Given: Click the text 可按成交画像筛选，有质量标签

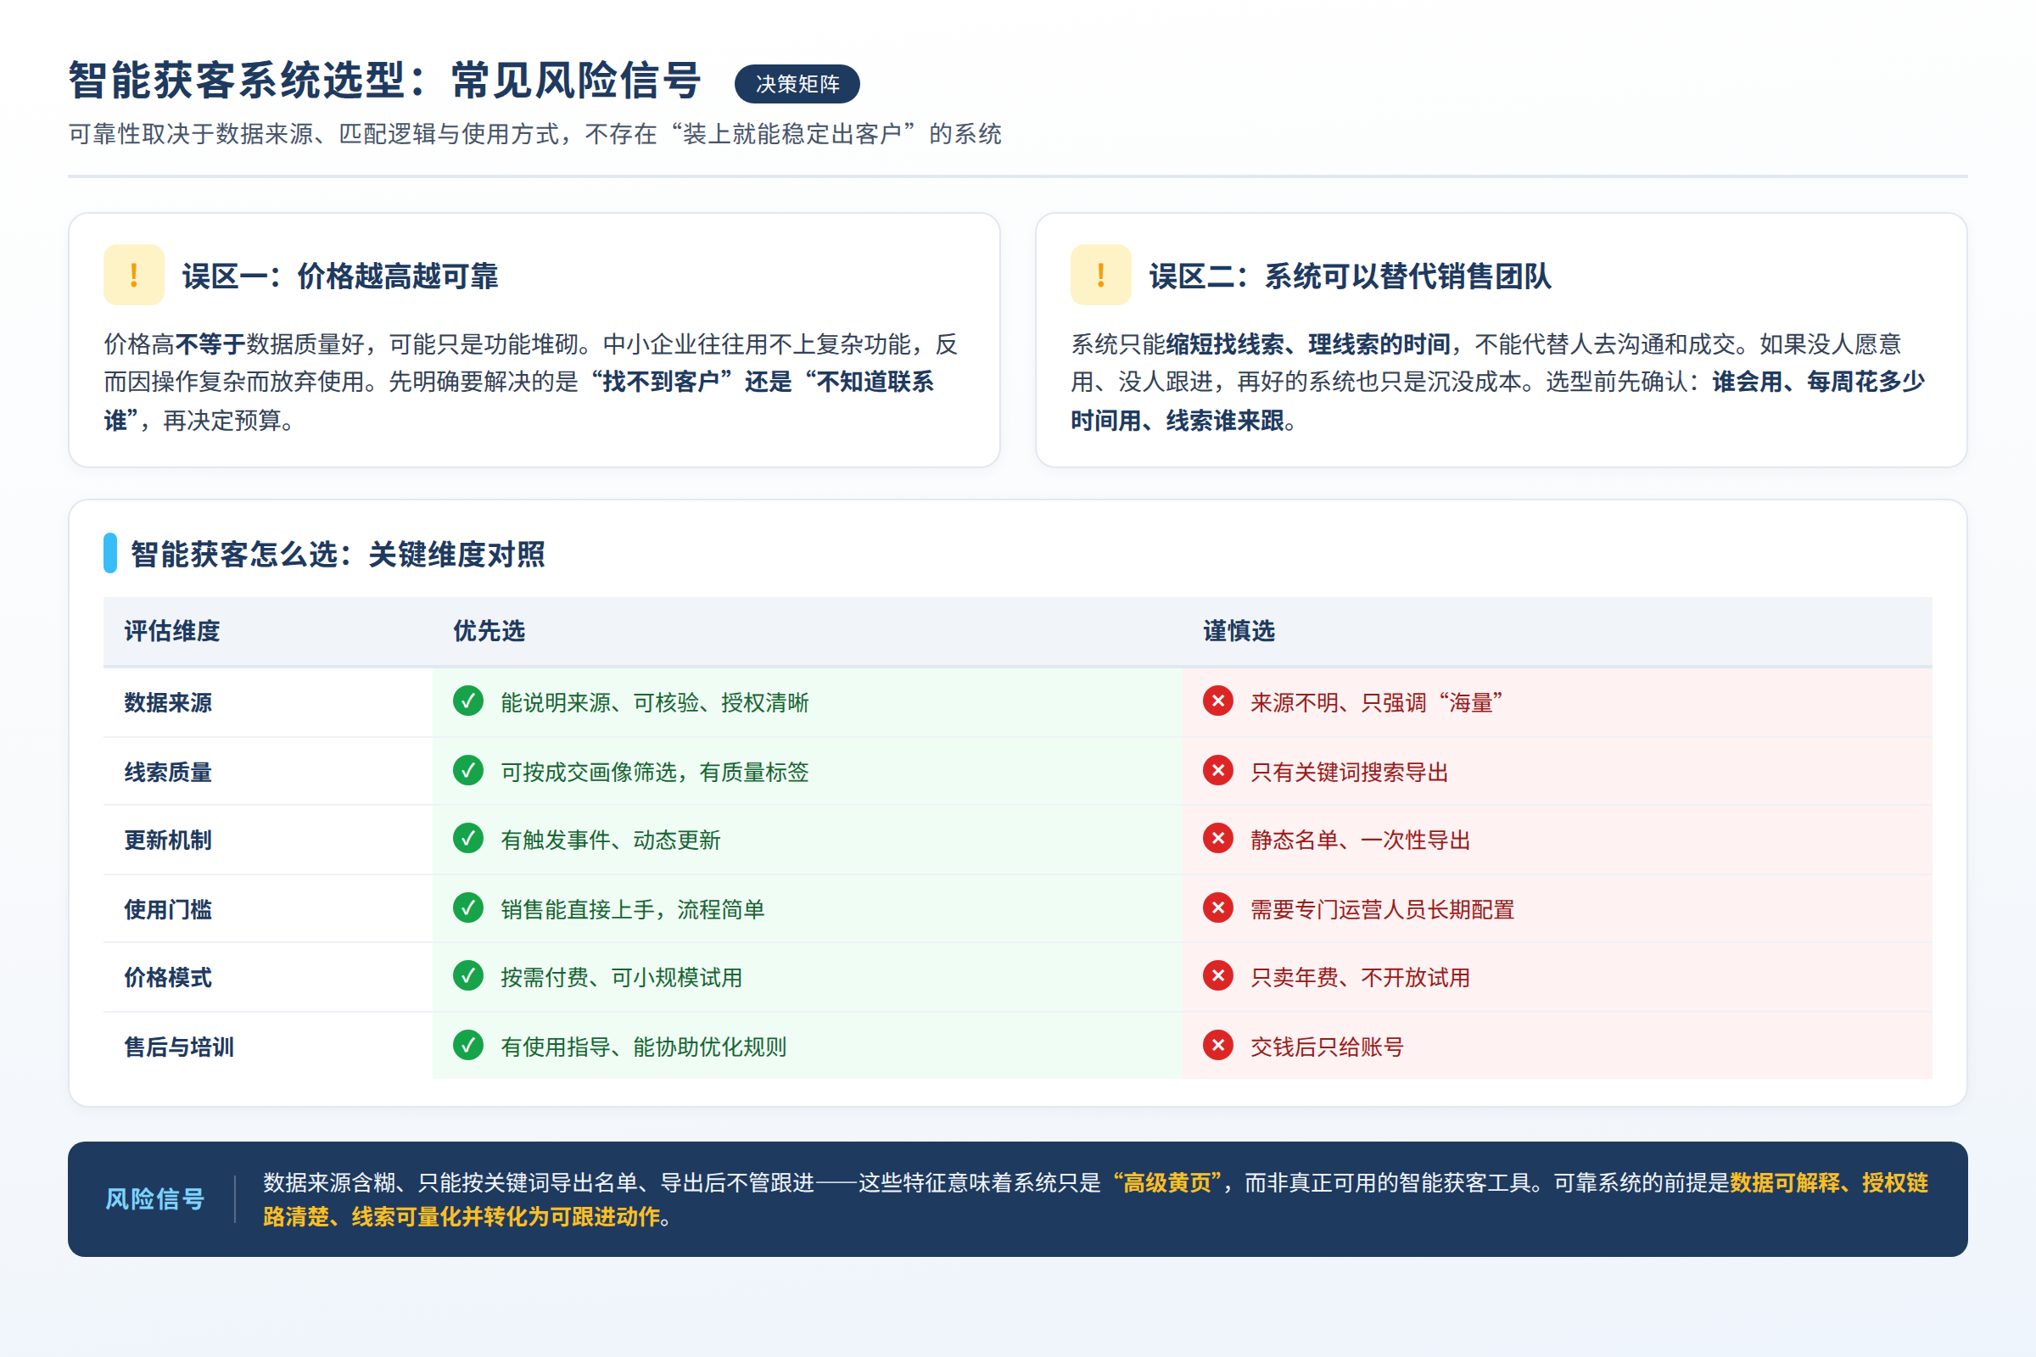Looking at the screenshot, I should click(654, 772).
